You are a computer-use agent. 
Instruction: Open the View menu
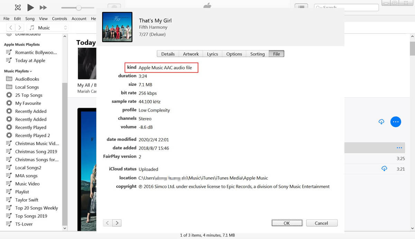coord(43,19)
